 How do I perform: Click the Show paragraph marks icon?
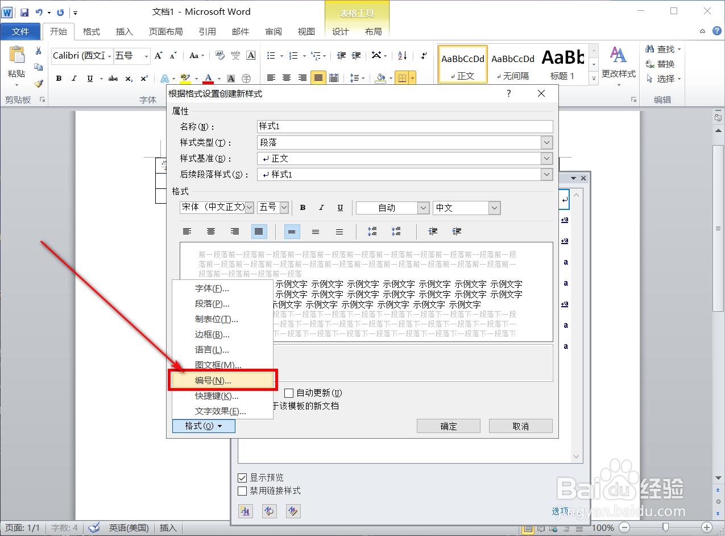(x=424, y=56)
